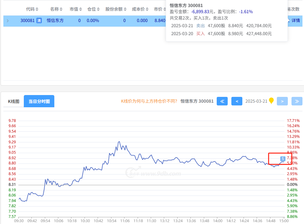The width and height of the screenshot is (304, 224).
Task: Sort holdings by 仓位 column
Action: tap(93, 9)
